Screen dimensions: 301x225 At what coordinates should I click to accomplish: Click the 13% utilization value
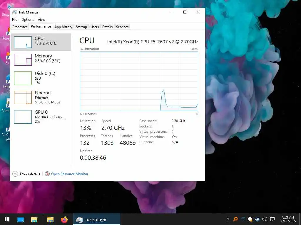pyautogui.click(x=86, y=128)
